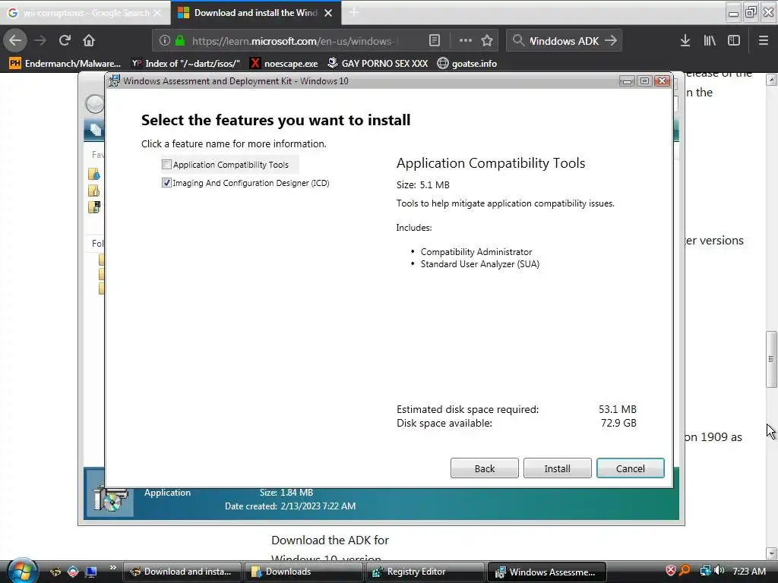
Task: Click the green padlock security icon
Action: pos(180,41)
